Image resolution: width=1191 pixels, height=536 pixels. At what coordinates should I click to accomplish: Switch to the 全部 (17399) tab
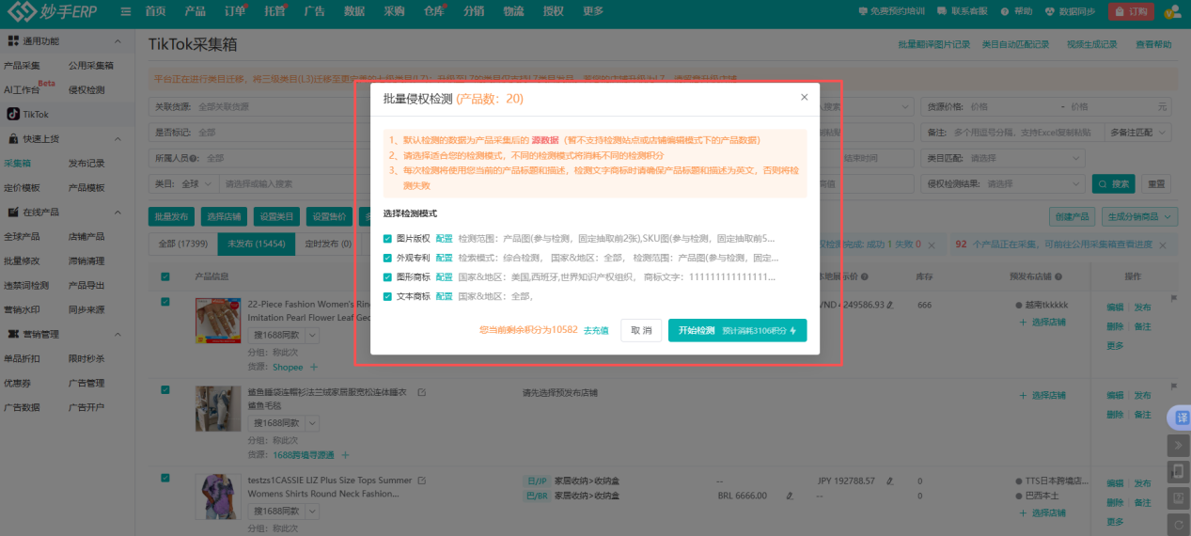[x=180, y=244]
